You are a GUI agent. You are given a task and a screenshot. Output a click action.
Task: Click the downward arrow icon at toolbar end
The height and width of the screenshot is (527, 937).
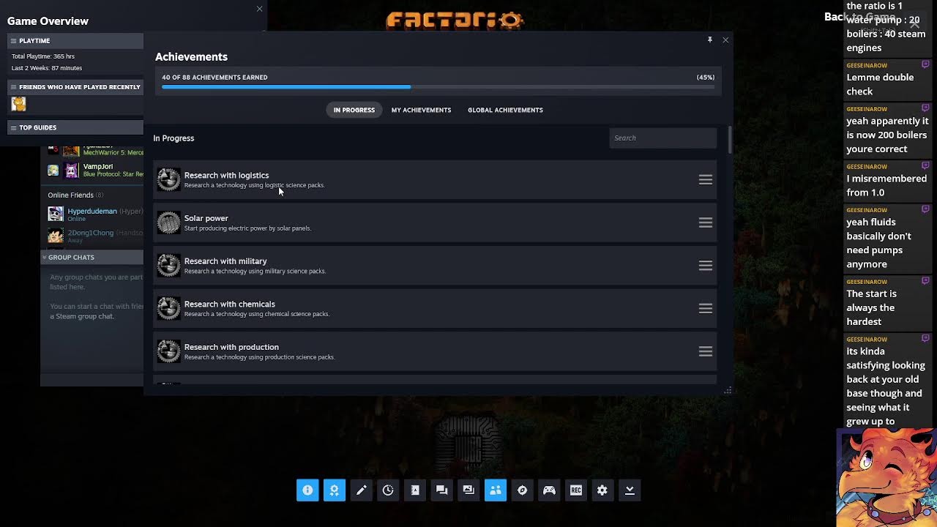[630, 490]
